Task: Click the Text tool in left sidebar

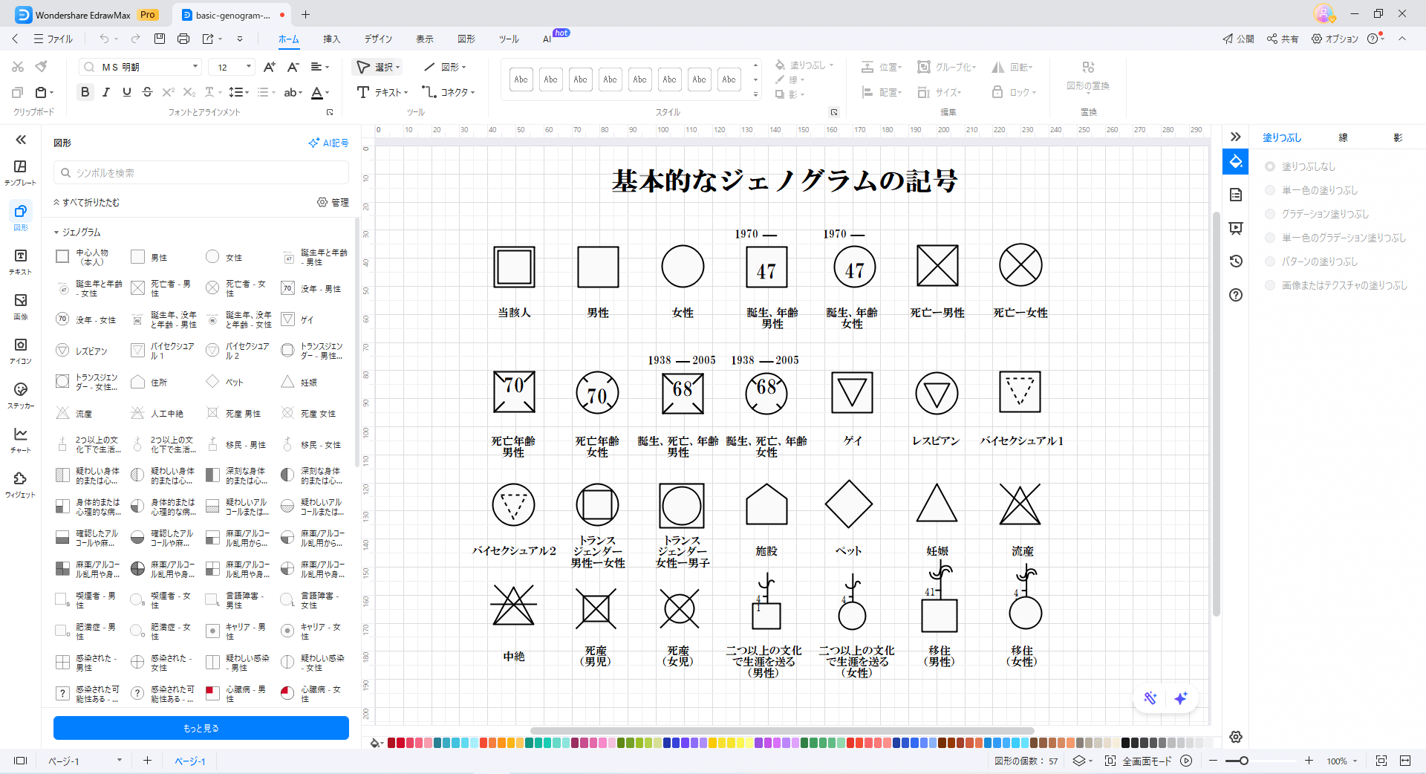Action: coord(20,261)
